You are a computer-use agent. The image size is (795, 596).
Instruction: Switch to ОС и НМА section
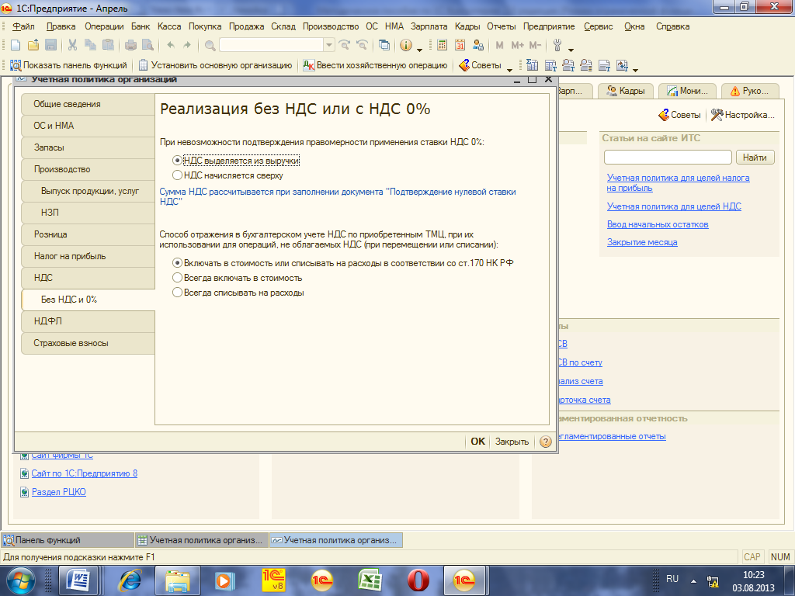tap(88, 126)
